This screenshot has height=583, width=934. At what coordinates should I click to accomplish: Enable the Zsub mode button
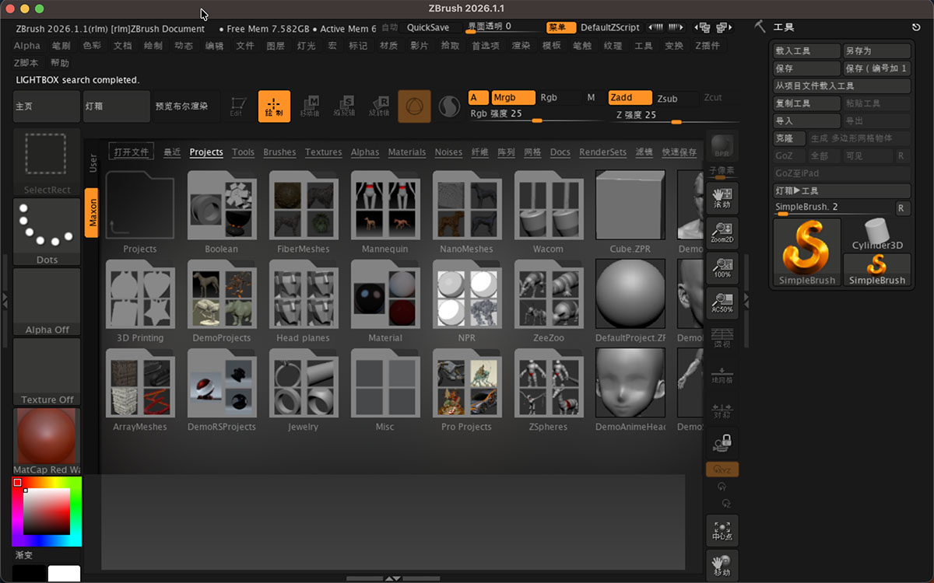[667, 99]
